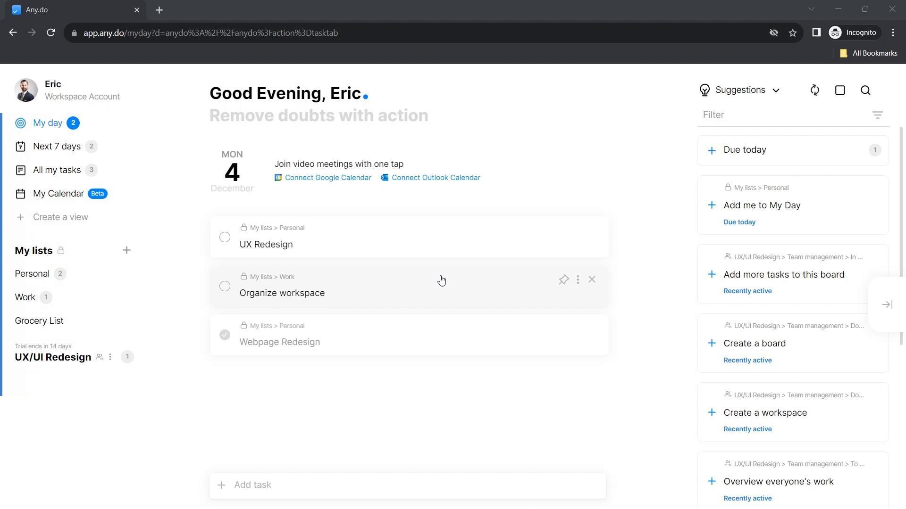Collapse suggestions panel with arrow icon
This screenshot has height=509, width=906.
pos(887,304)
